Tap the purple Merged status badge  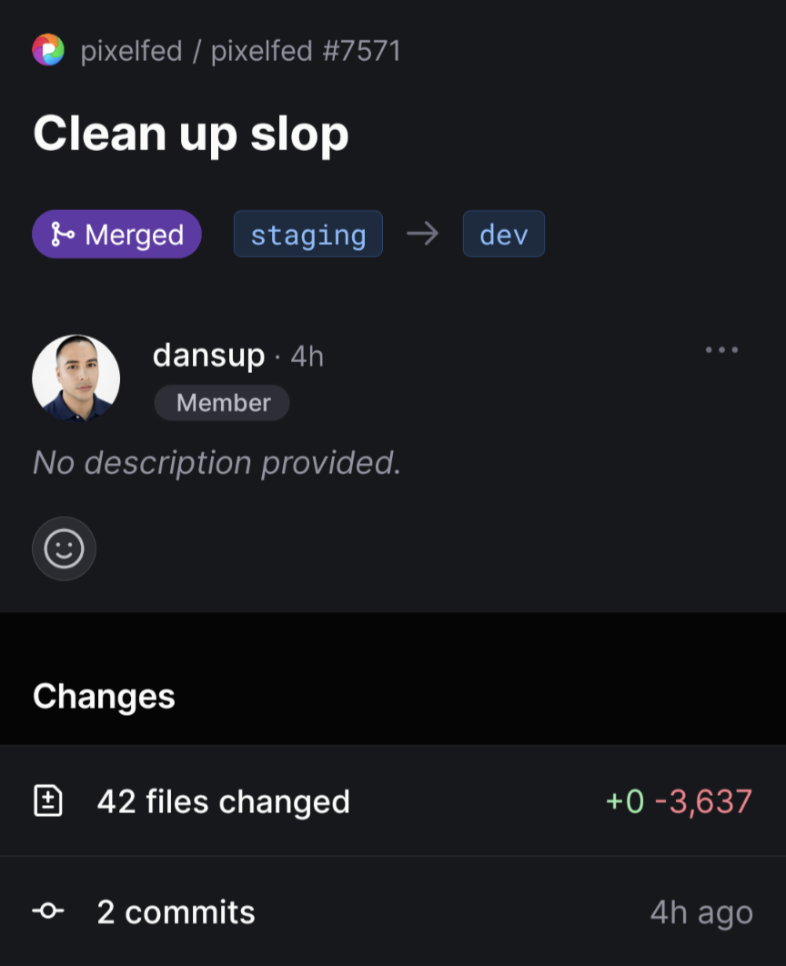click(x=117, y=234)
